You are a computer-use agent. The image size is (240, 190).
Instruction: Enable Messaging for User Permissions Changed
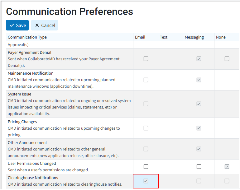(x=199, y=167)
